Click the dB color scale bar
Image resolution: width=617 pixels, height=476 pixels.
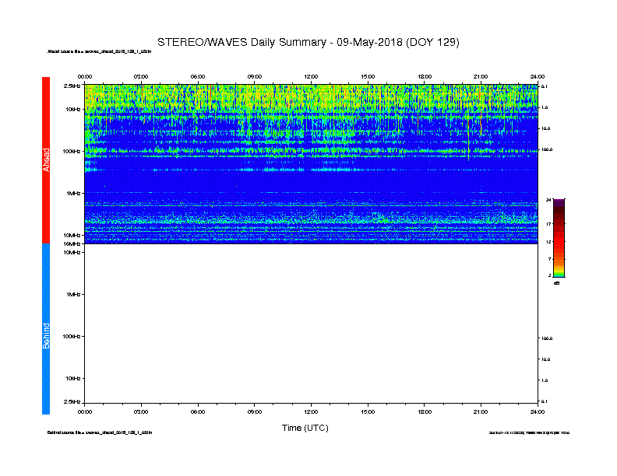559,238
